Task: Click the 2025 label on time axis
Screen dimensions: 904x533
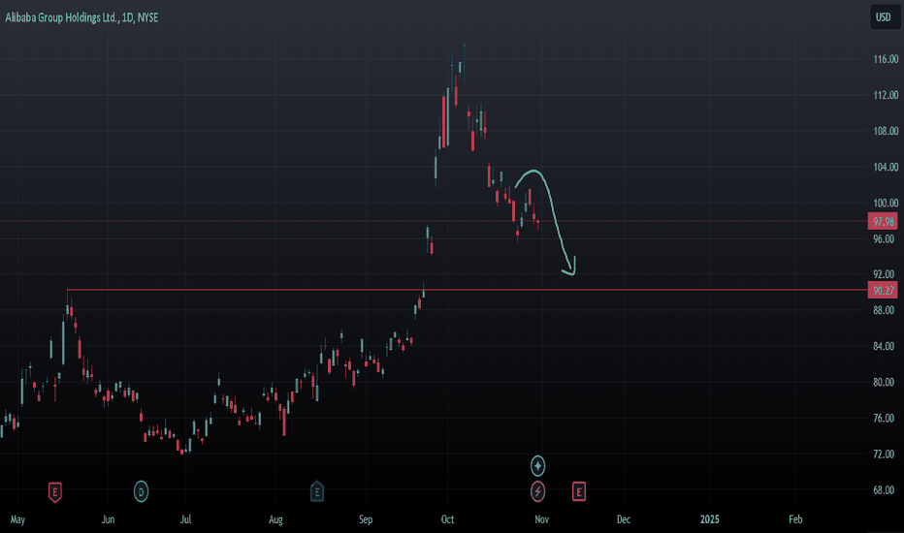Action: 710,519
